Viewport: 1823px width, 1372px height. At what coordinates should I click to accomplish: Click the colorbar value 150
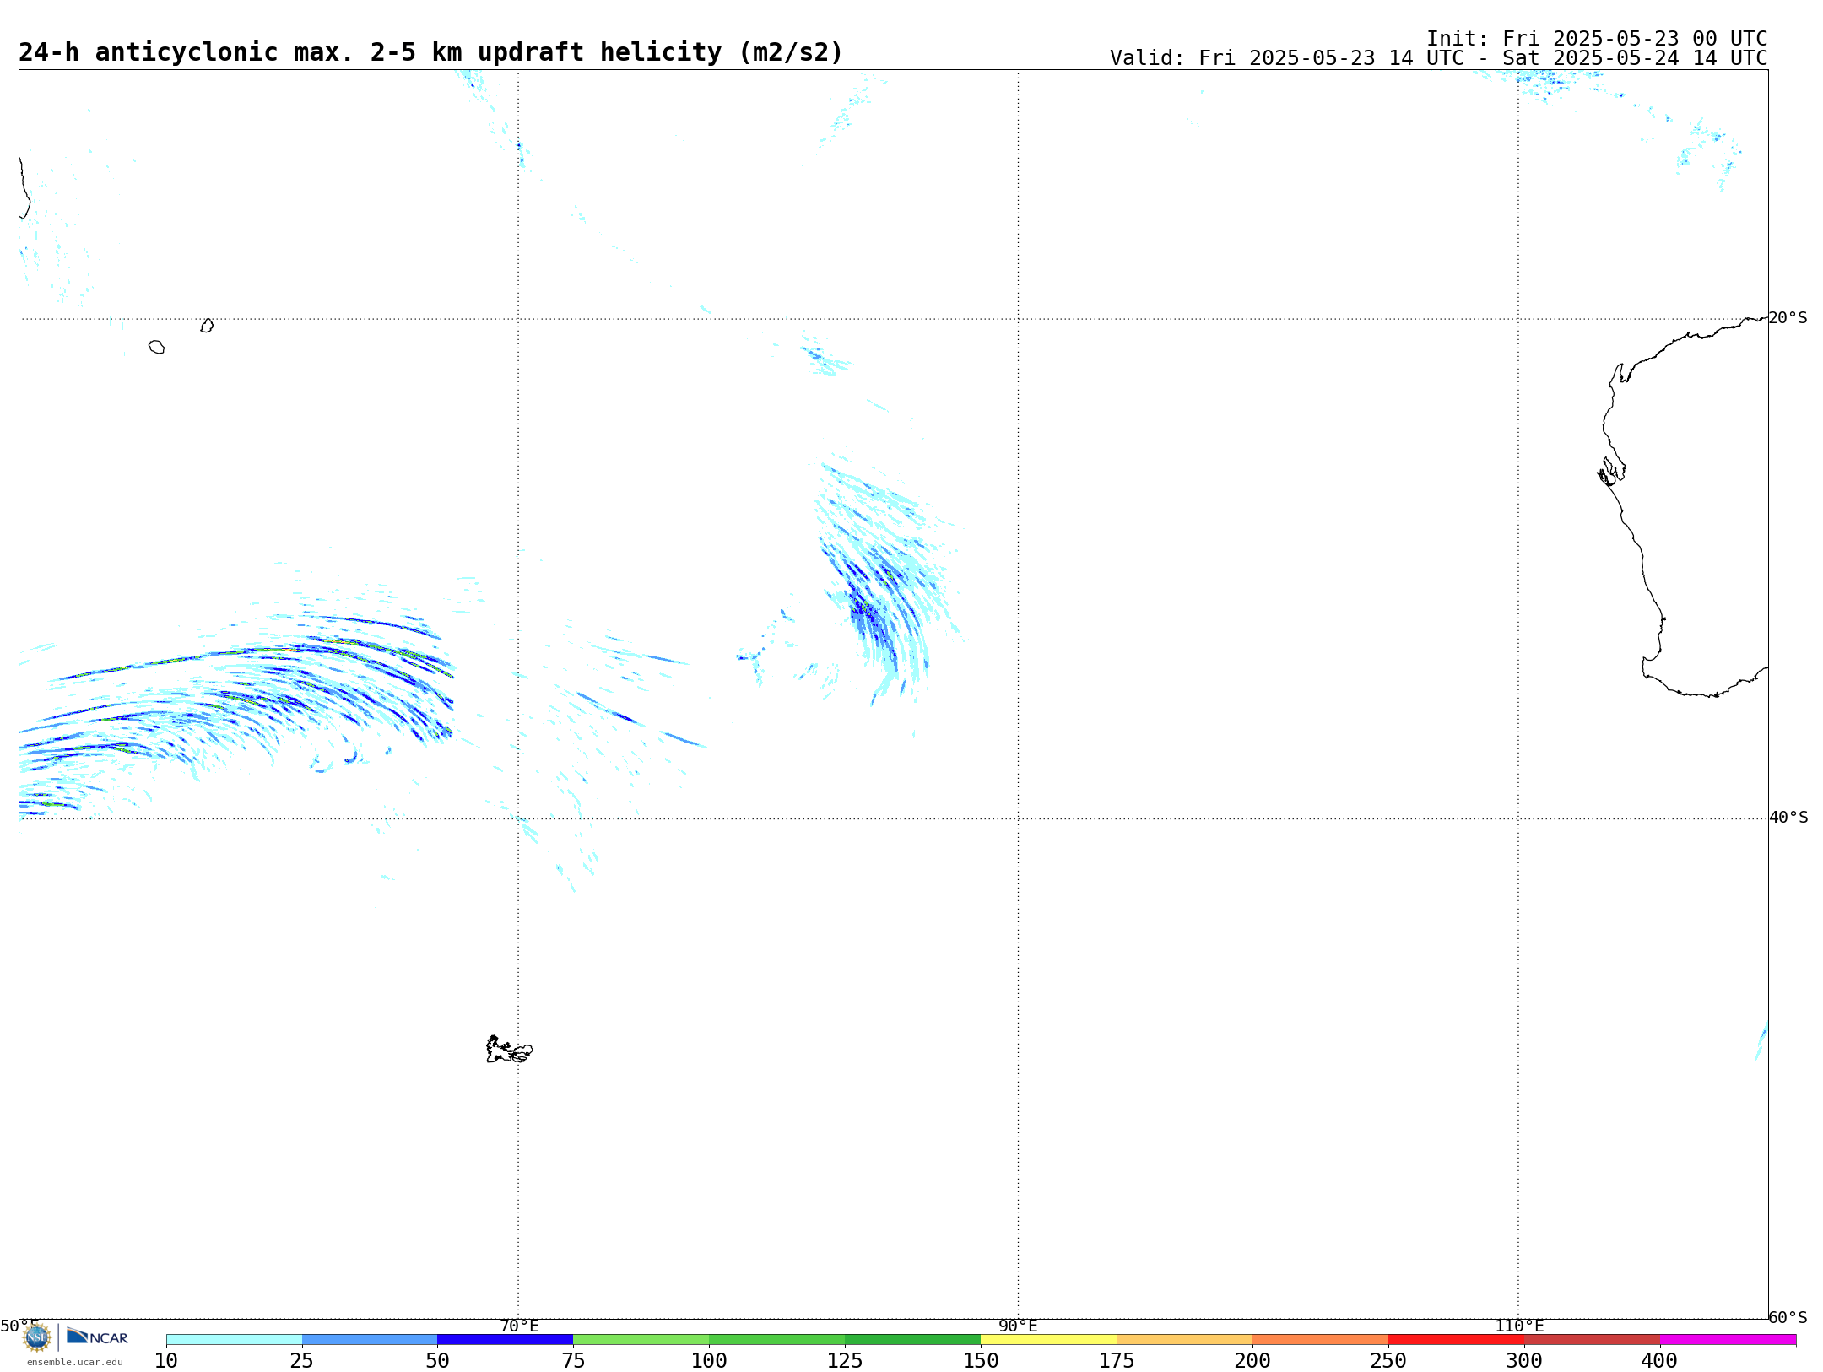click(981, 1360)
